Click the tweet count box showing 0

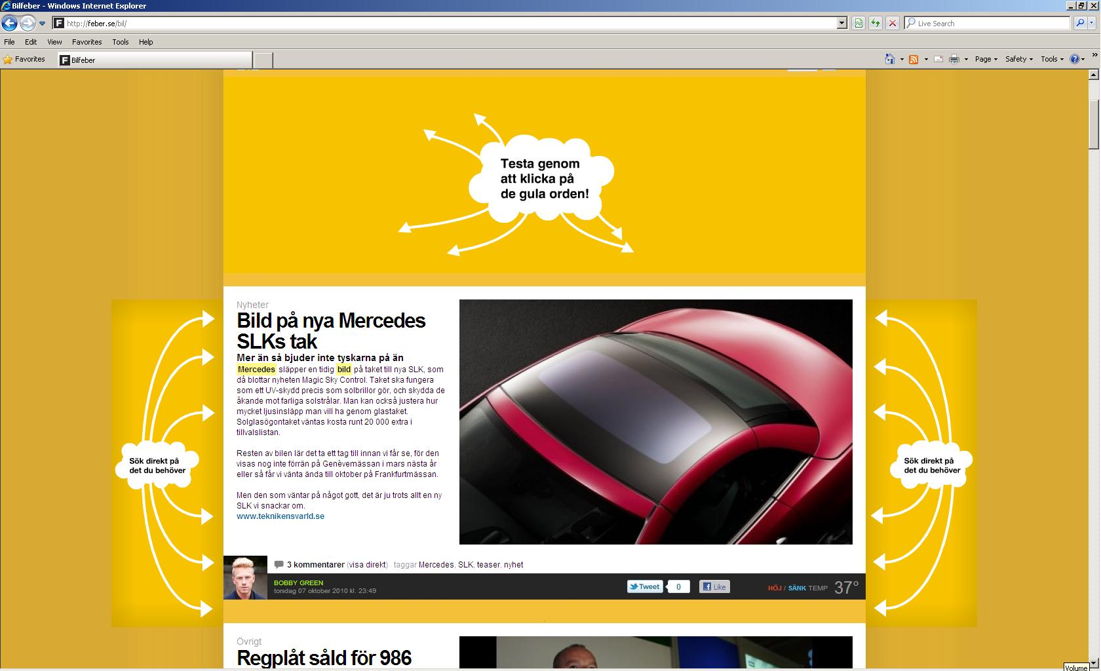click(x=678, y=587)
